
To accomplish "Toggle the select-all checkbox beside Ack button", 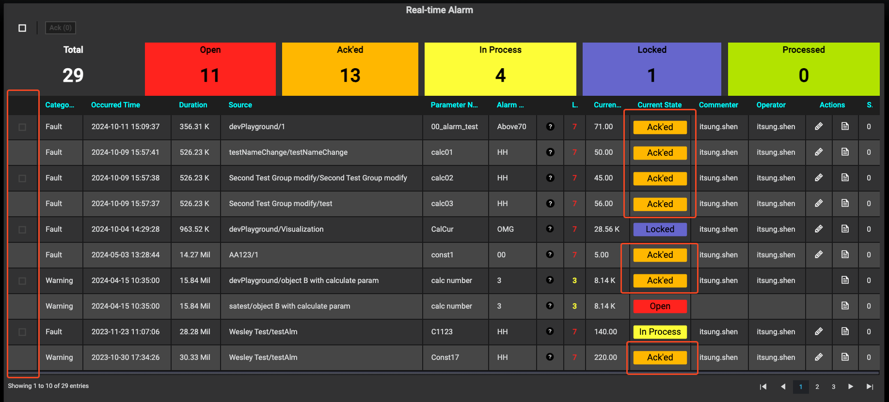I will (22, 28).
